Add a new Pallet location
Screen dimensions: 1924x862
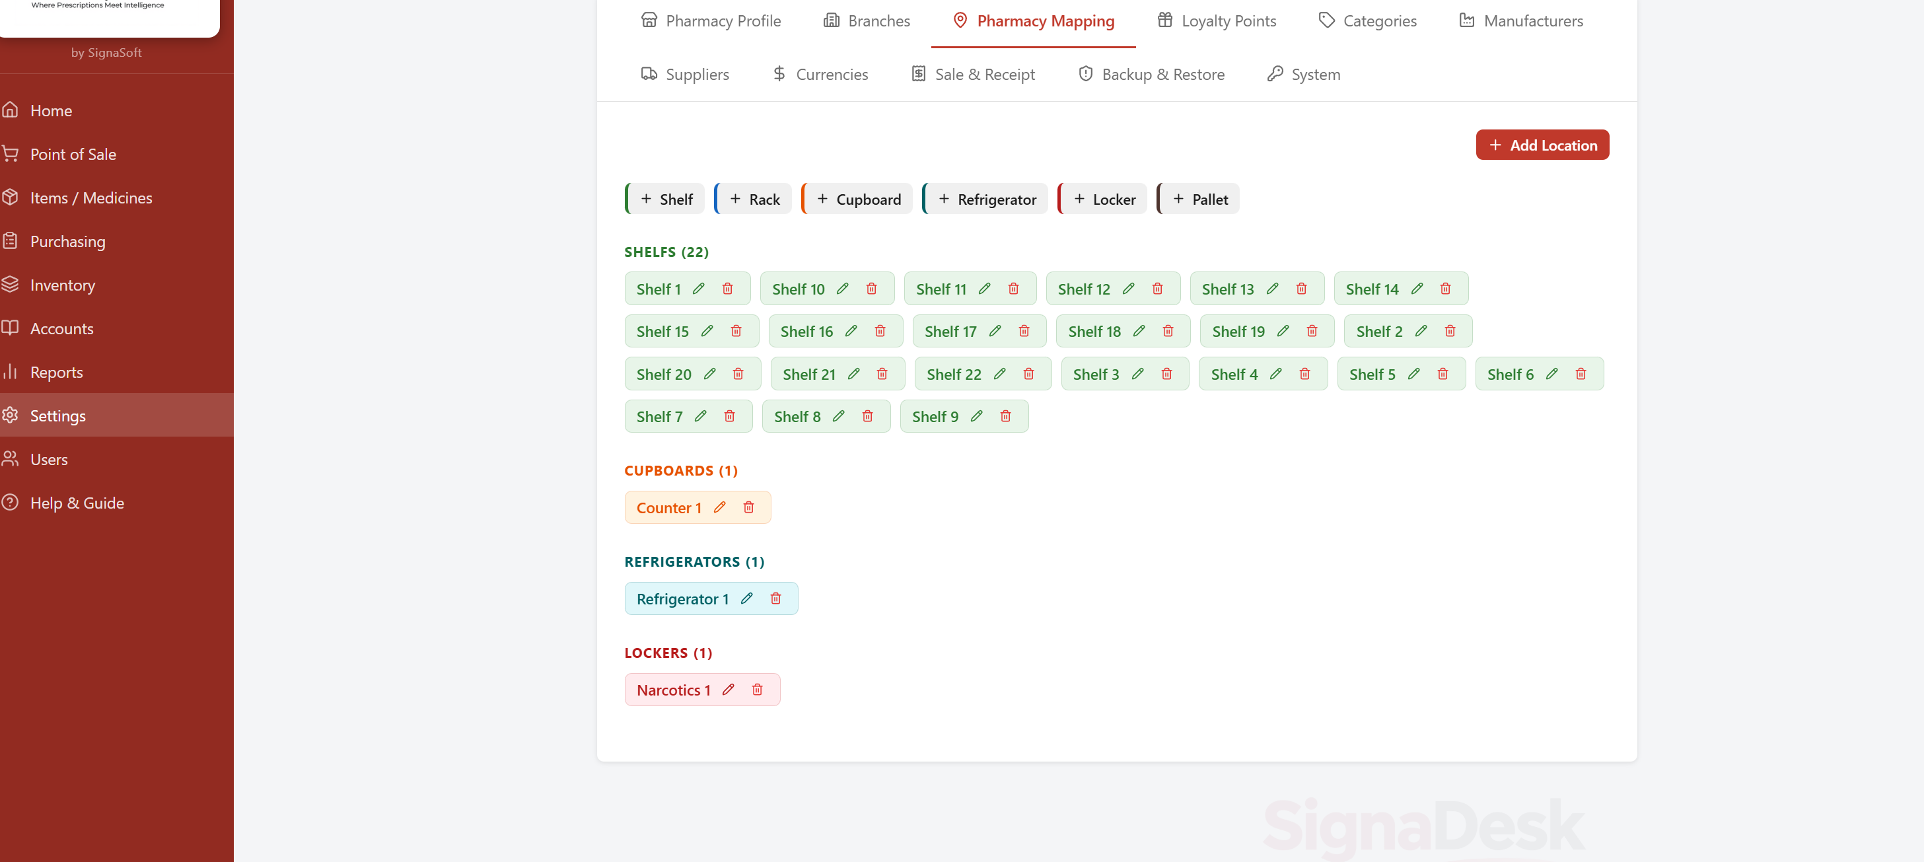(1199, 199)
